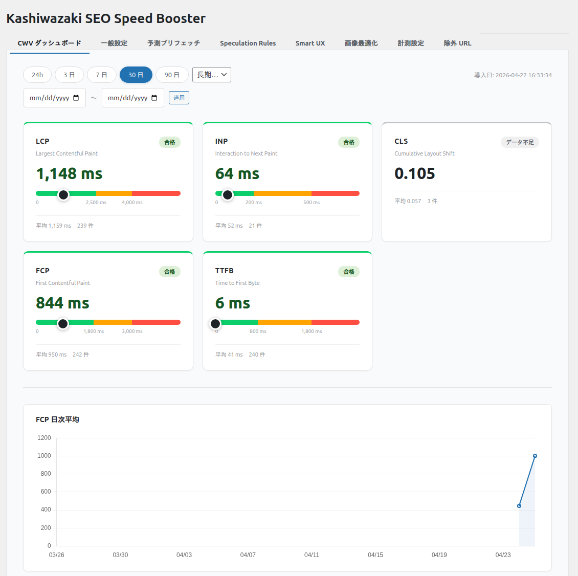Viewport: 578px width, 576px height.
Task: Select the 3日 time range
Action: pos(69,75)
